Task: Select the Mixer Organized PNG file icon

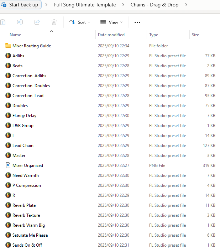Action: (8, 166)
